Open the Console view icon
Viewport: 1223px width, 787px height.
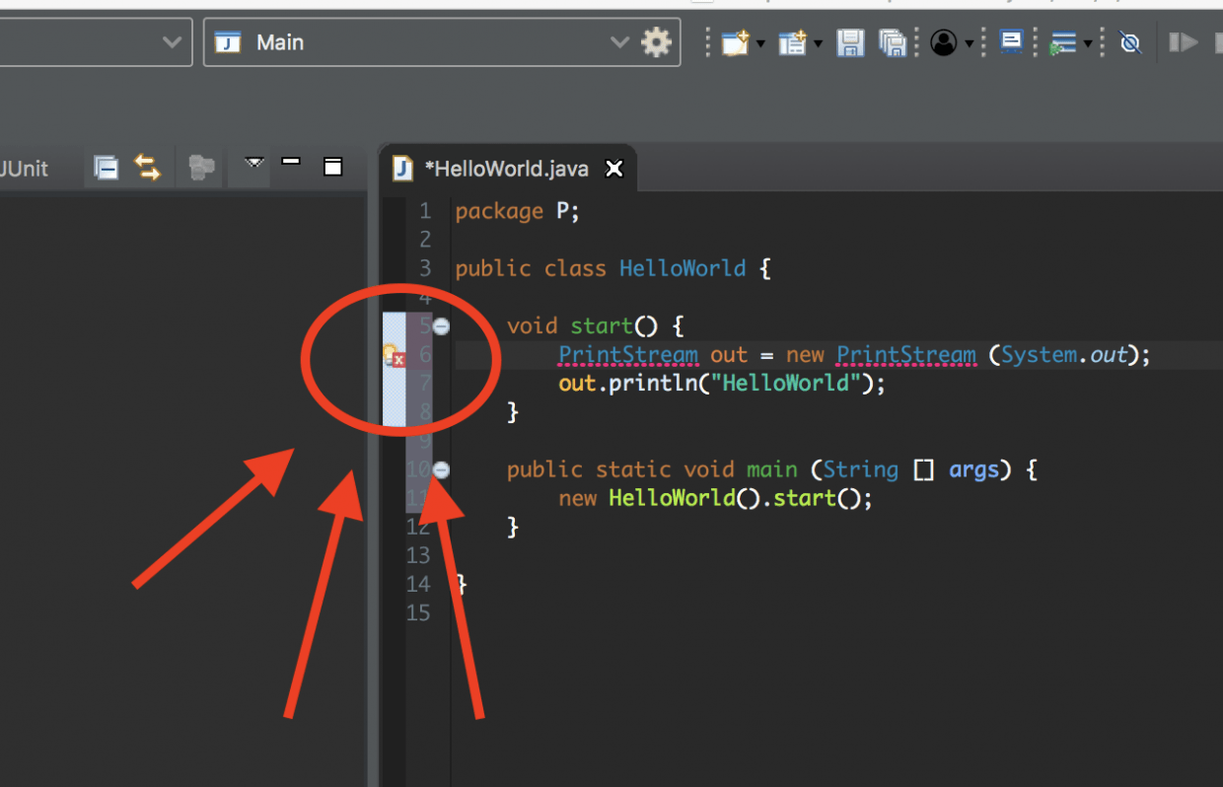point(1011,42)
